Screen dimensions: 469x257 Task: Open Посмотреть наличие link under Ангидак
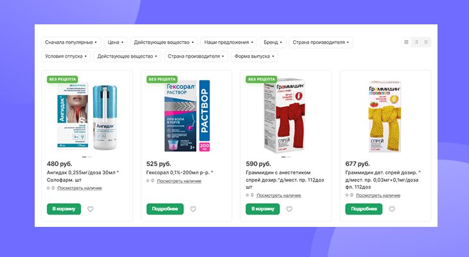pyautogui.click(x=80, y=188)
